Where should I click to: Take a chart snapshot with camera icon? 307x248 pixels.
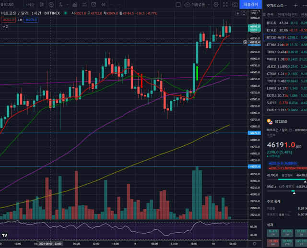(x=235, y=4)
